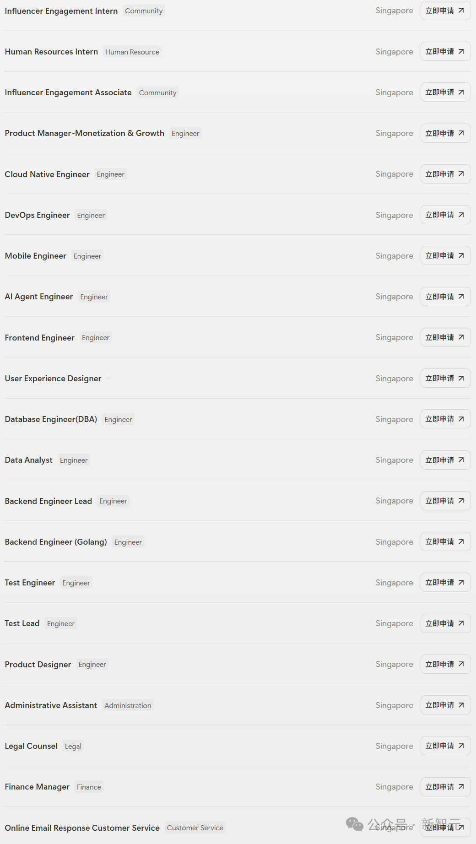
Task: Apply for DevOps Engineer job
Action: click(x=445, y=215)
